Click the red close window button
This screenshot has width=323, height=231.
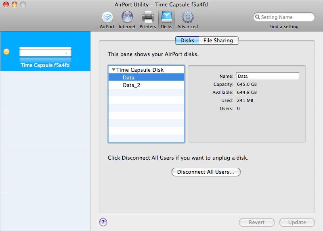[x=6, y=4]
